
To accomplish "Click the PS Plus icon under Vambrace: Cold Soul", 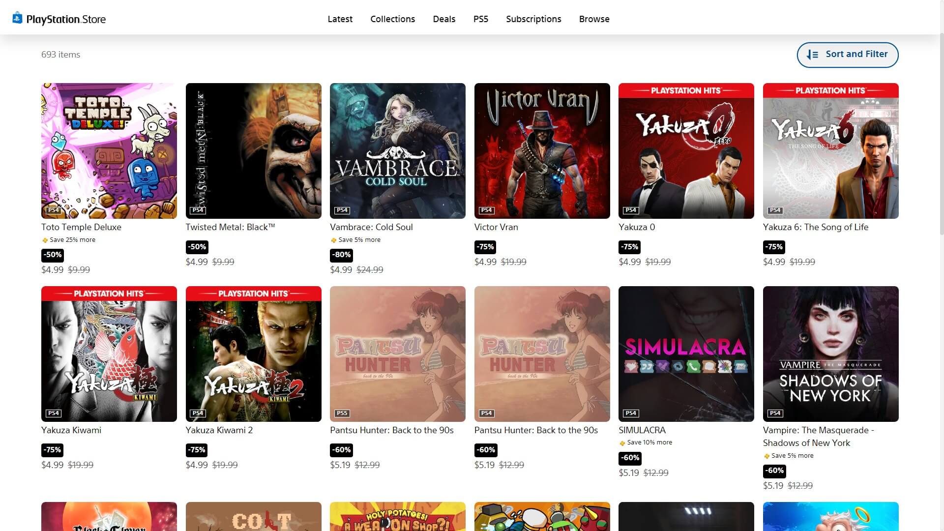I will tap(334, 240).
